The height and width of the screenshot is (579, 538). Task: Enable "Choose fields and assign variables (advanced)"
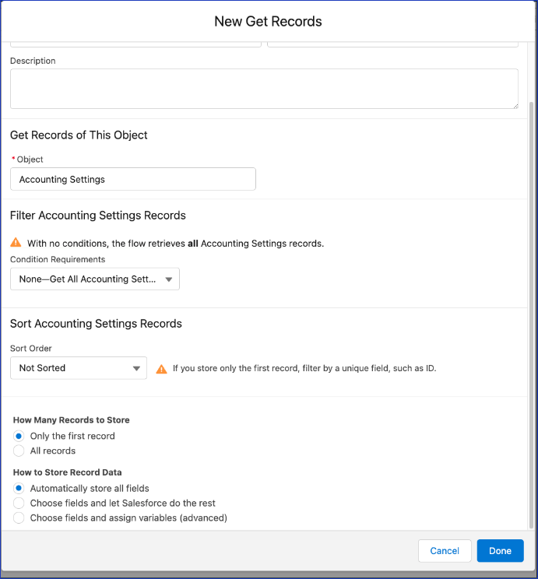pyautogui.click(x=19, y=518)
